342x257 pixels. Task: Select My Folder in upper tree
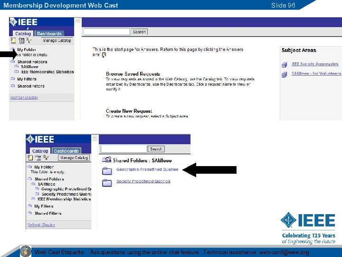pyautogui.click(x=27, y=49)
